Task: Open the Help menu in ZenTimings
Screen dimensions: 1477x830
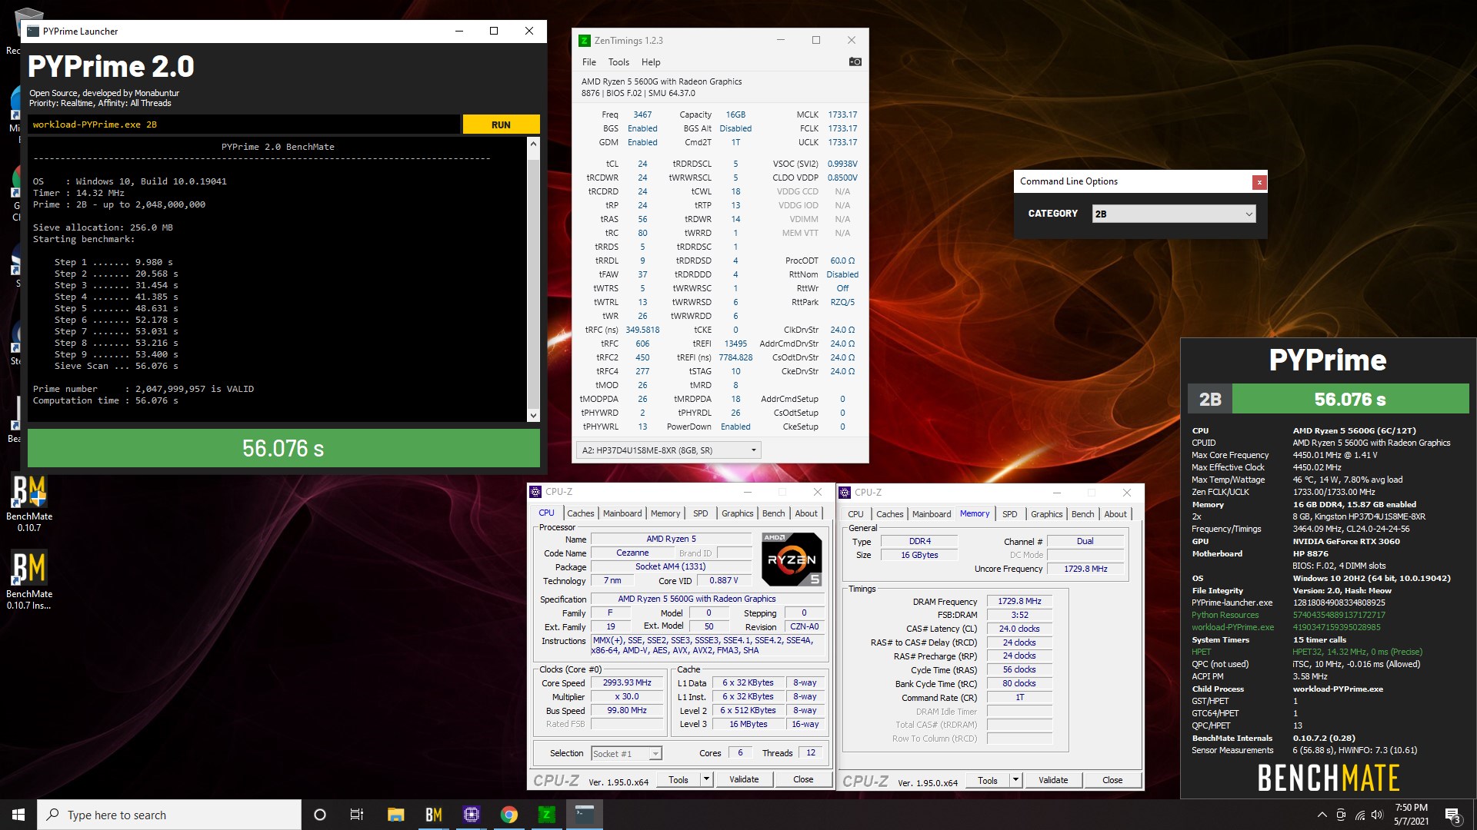Action: [x=651, y=62]
